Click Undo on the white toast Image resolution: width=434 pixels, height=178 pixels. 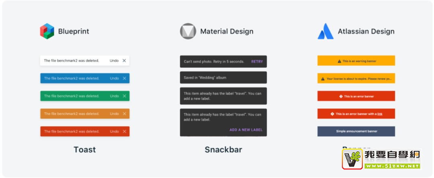tap(114, 61)
